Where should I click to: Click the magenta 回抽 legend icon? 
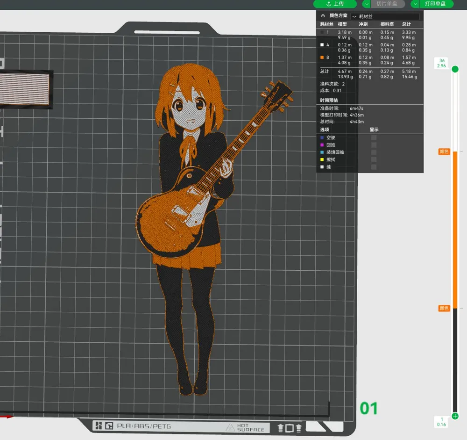click(x=322, y=145)
